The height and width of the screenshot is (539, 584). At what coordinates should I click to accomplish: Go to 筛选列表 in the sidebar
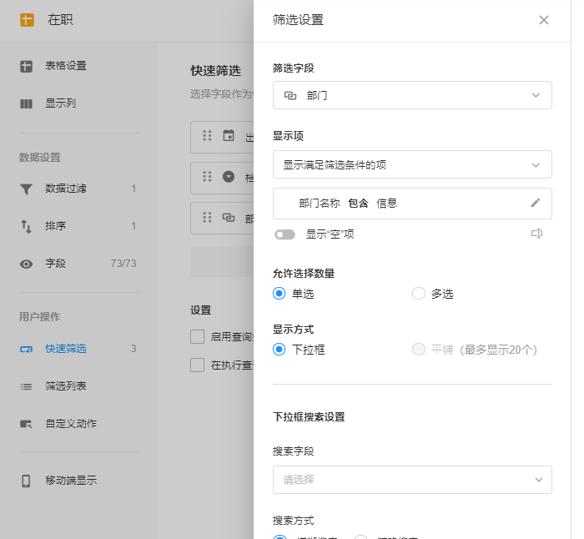tap(65, 386)
